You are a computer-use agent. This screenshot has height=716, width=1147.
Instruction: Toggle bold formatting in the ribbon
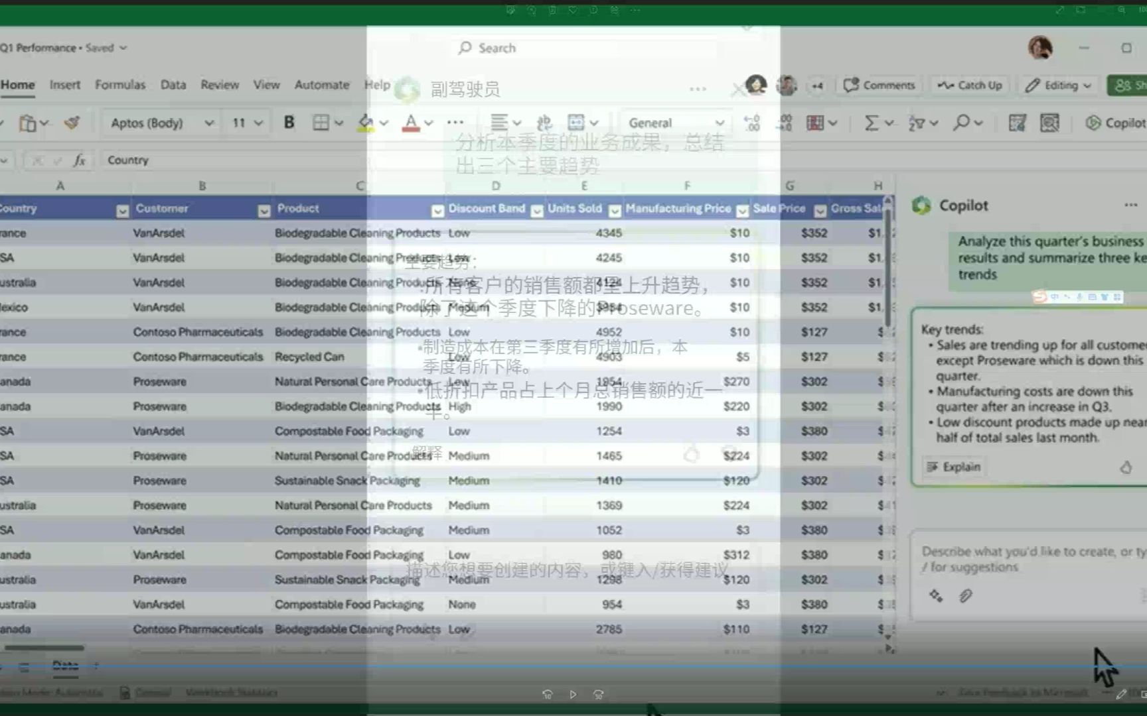289,123
